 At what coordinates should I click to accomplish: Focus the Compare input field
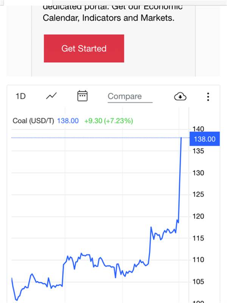click(130, 97)
